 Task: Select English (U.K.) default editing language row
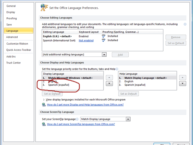(x=102, y=36)
